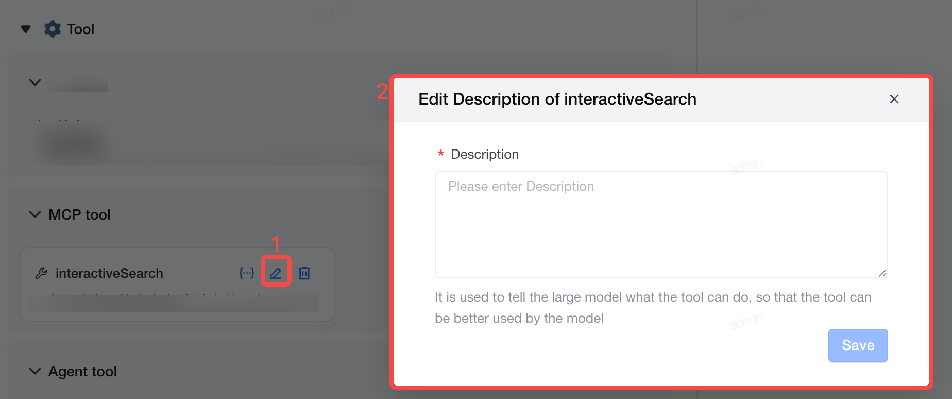Grab the textarea resize handle corner
This screenshot has height=399, width=952.
pos(882,273)
